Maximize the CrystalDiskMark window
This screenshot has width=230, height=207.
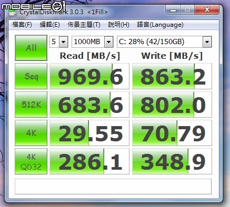[187, 10]
